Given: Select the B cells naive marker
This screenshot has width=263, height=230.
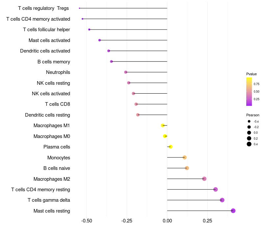Looking at the screenshot, I should click(x=187, y=168).
